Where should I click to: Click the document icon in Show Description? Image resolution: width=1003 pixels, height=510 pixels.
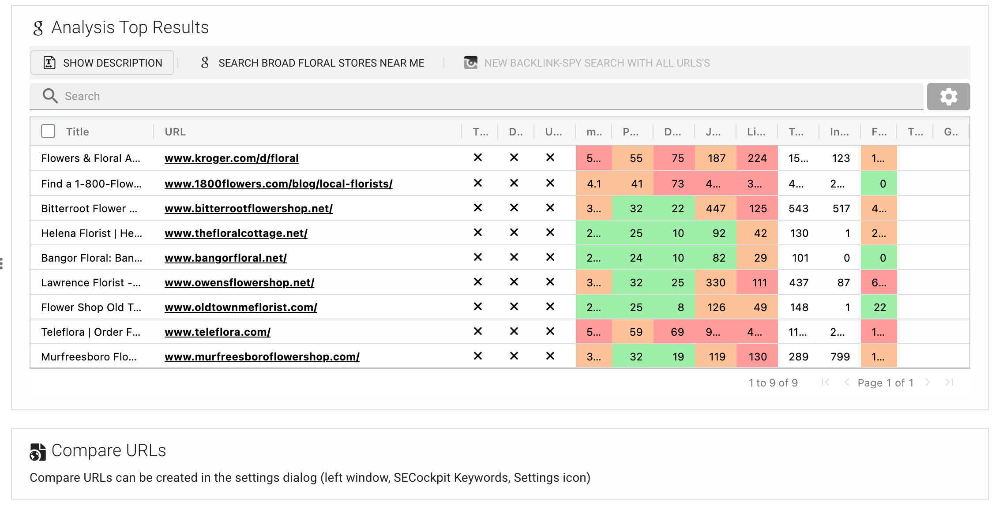pyautogui.click(x=49, y=63)
